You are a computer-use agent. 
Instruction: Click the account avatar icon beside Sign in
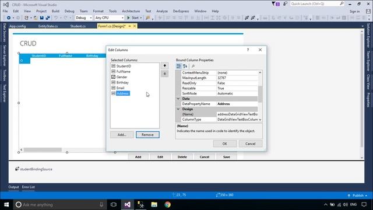point(368,12)
